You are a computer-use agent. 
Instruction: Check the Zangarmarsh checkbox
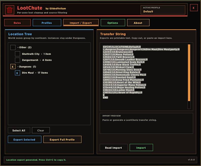[18, 60]
